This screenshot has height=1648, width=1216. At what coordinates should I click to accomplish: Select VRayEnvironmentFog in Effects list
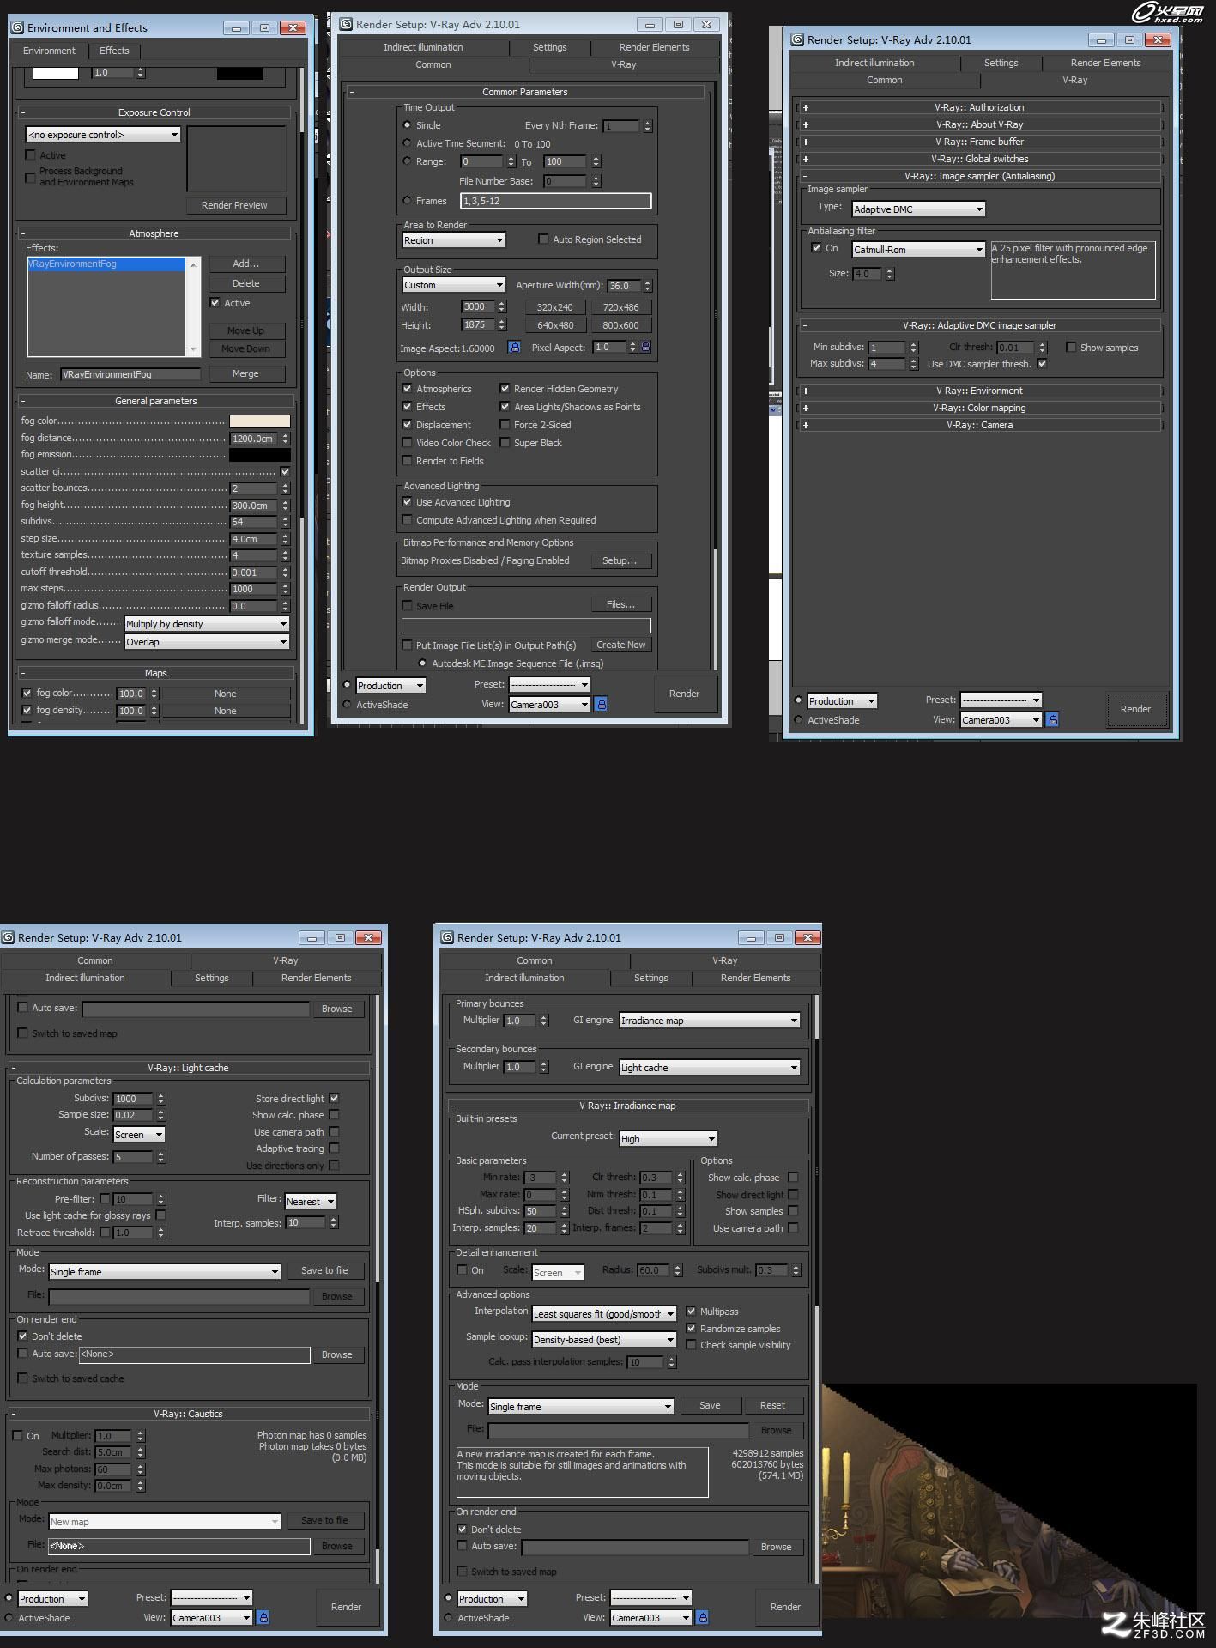pos(106,264)
